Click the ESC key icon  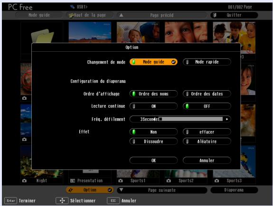pyautogui.click(x=113, y=201)
